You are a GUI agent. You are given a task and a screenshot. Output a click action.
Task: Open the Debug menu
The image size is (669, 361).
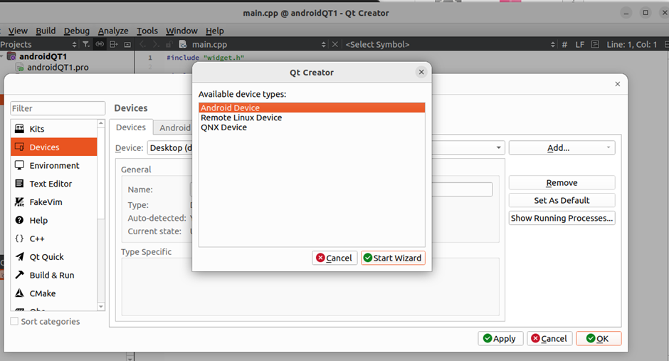(x=77, y=31)
